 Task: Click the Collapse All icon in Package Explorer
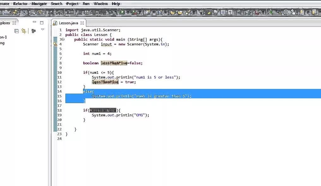(16, 31)
